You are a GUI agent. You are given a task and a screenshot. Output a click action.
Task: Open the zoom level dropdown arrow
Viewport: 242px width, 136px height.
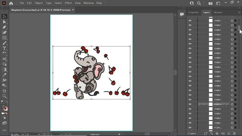tap(23, 134)
